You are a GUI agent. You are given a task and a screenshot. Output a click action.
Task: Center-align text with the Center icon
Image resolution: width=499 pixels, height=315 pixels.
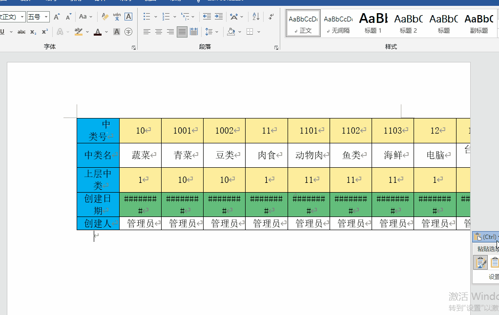click(159, 32)
